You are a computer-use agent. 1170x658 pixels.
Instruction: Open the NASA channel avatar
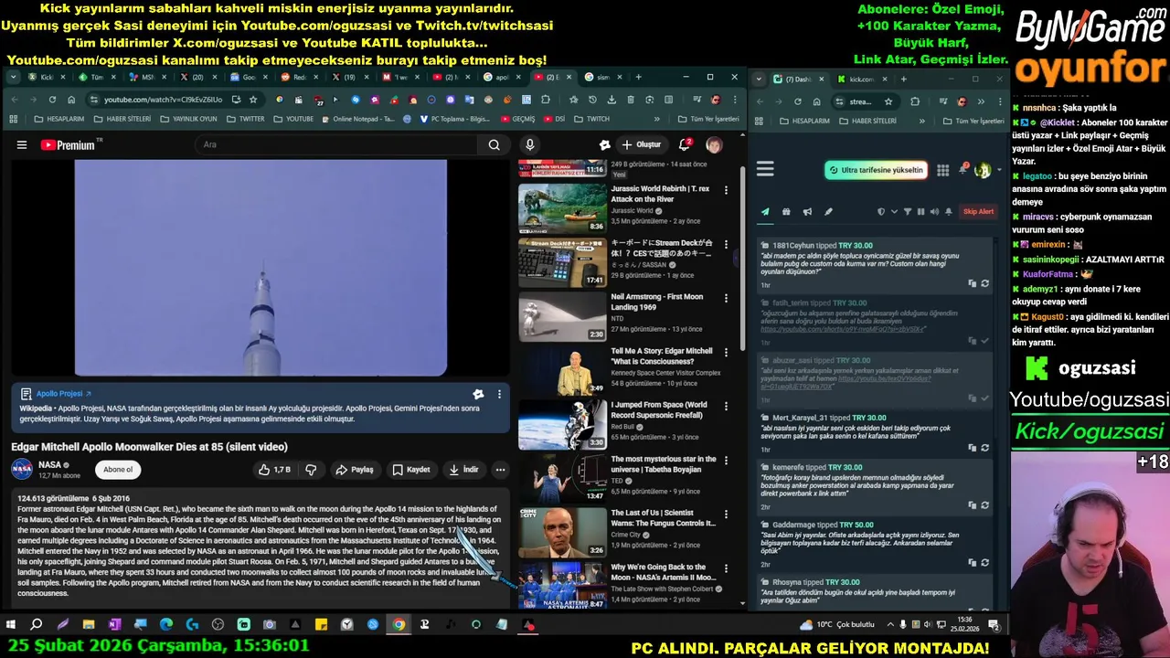point(22,470)
